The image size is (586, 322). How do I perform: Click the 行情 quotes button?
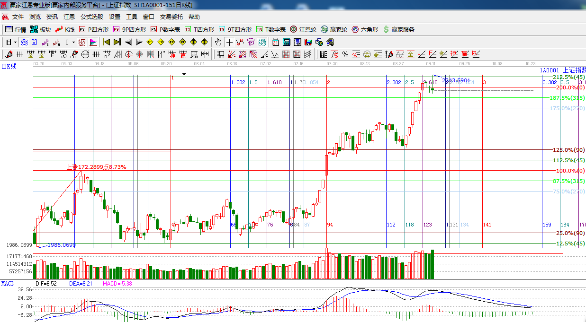click(16, 29)
